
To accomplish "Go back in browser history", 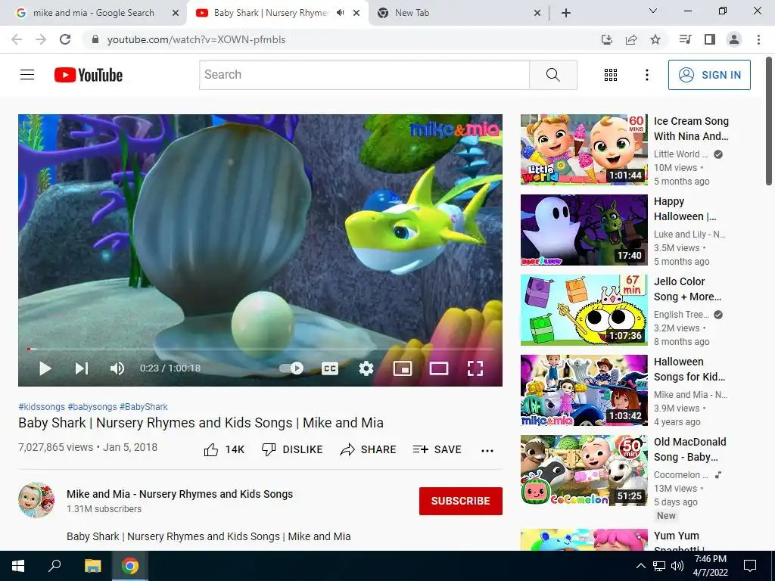I will pyautogui.click(x=17, y=39).
